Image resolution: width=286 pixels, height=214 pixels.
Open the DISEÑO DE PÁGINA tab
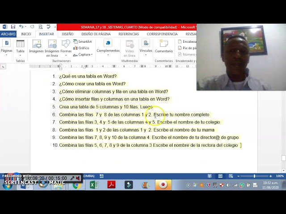click(96, 34)
